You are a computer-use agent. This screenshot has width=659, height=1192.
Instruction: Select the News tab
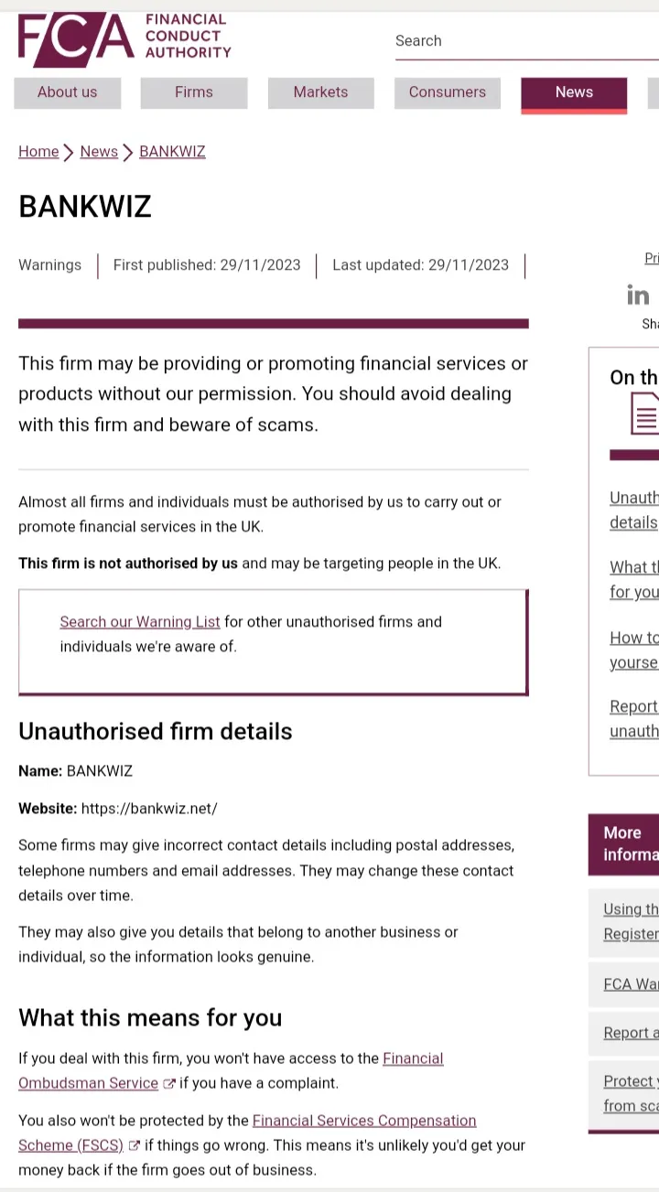[x=574, y=93]
